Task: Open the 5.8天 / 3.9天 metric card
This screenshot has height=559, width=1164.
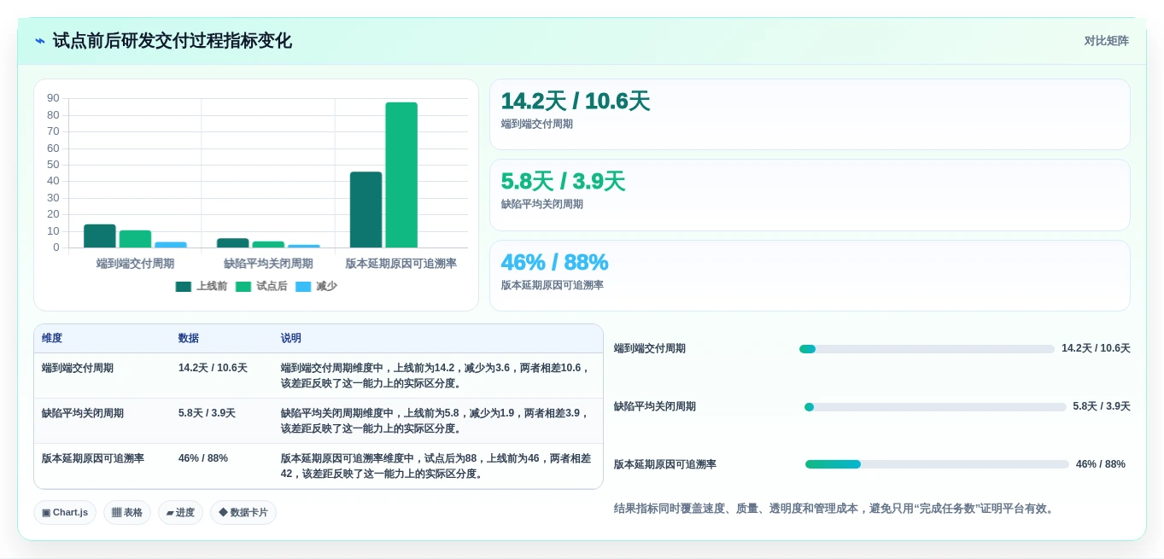Action: click(x=810, y=195)
